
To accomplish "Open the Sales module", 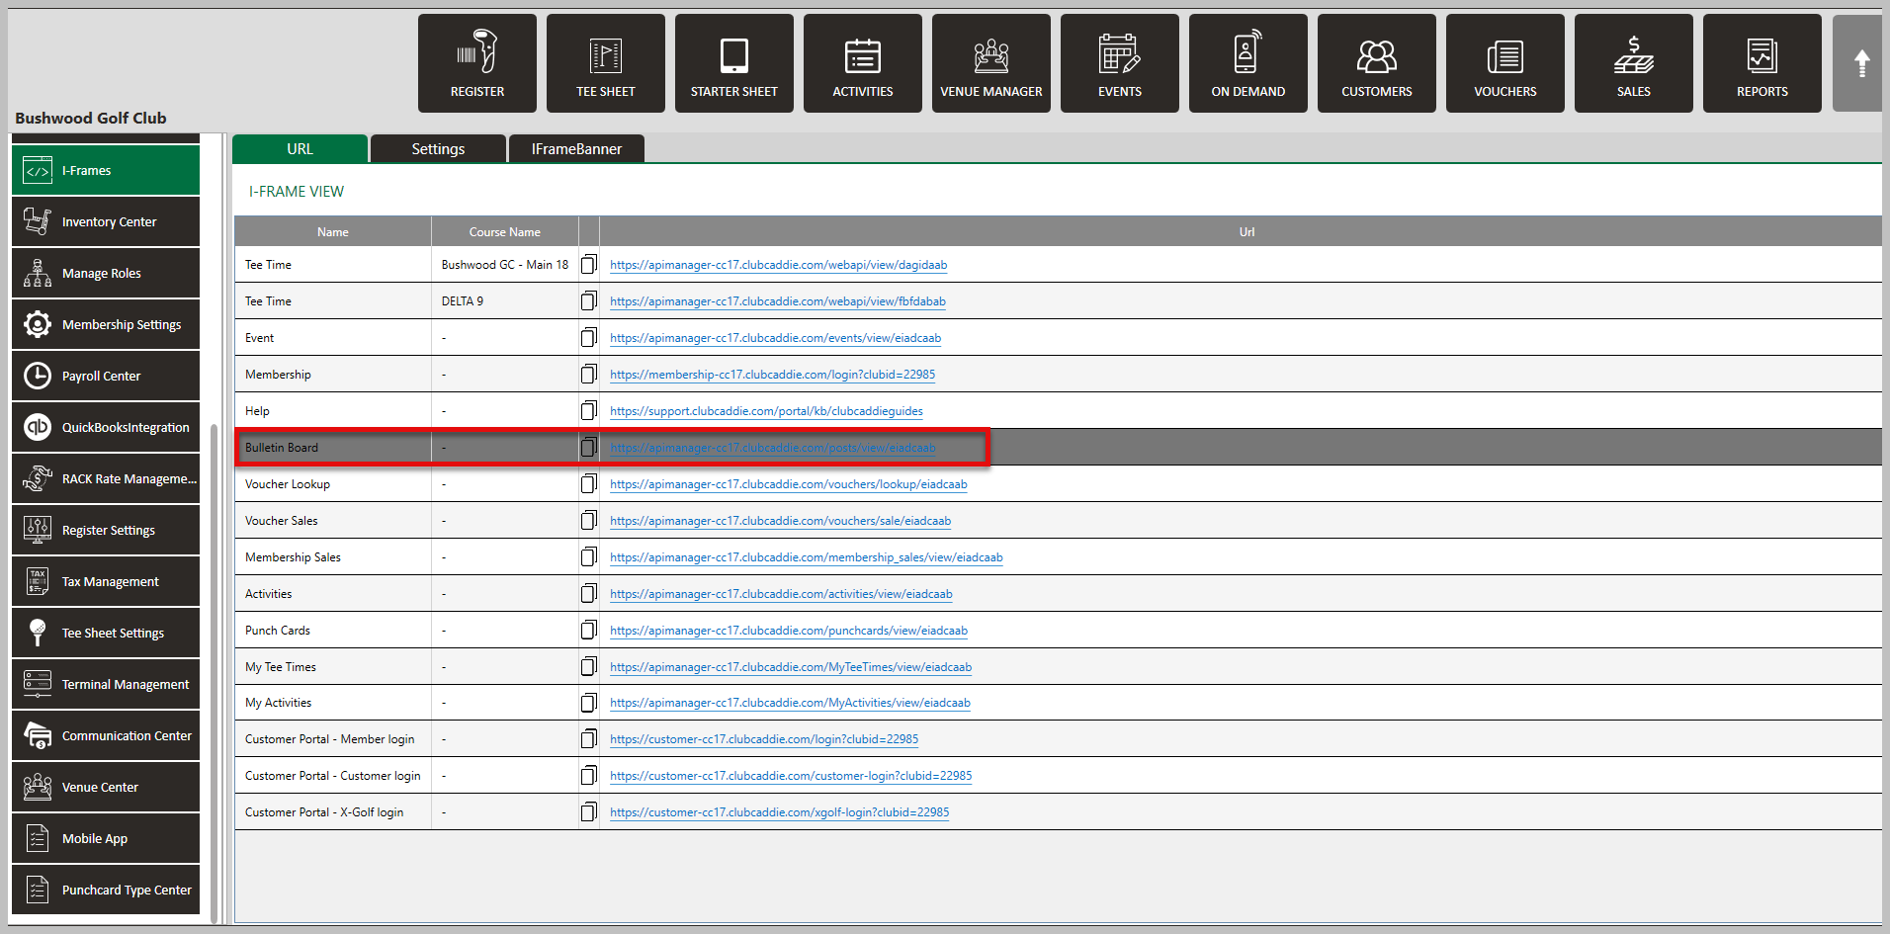I will pyautogui.click(x=1634, y=63).
